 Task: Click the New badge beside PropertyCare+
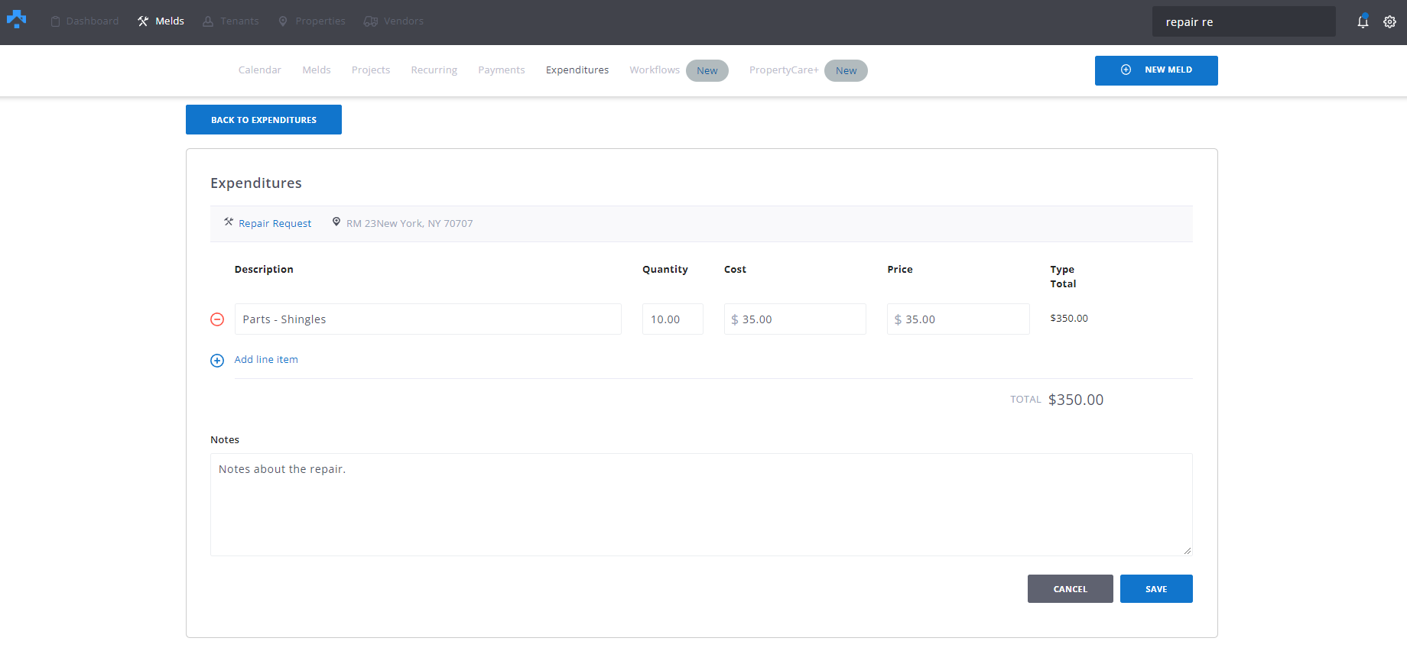point(846,70)
